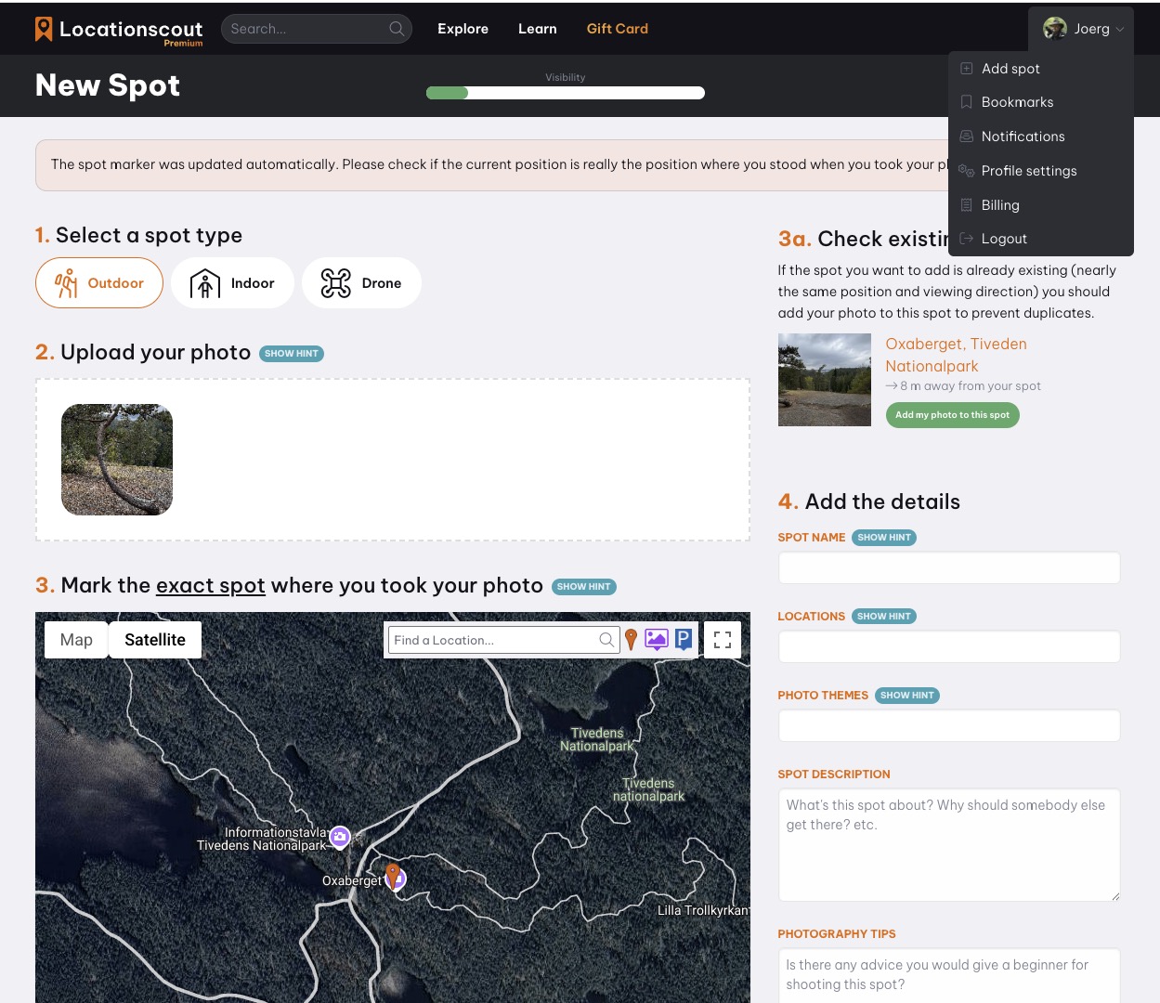Switch map to Satellite view
Image resolution: width=1160 pixels, height=1003 pixels.
click(155, 640)
